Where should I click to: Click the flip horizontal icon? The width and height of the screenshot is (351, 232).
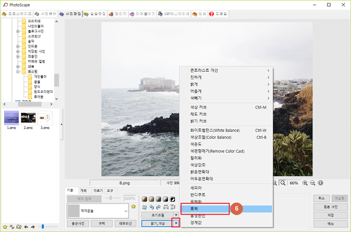click(166, 208)
